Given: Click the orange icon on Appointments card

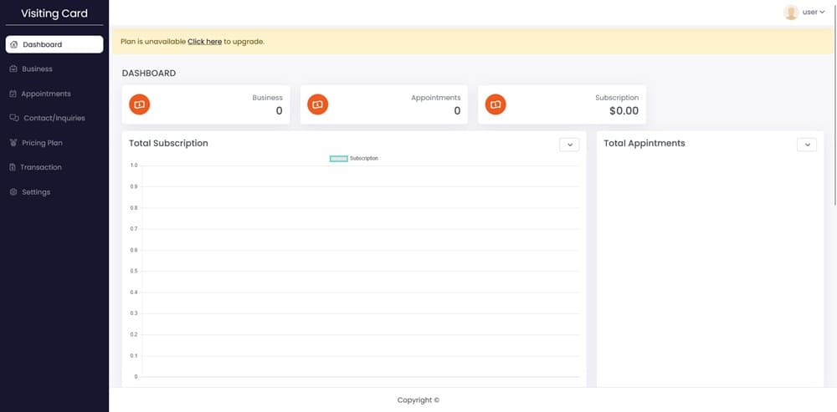Looking at the screenshot, I should click(317, 104).
